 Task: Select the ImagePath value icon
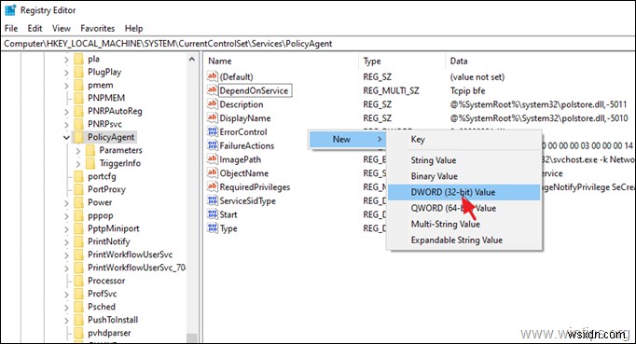pyautogui.click(x=212, y=159)
